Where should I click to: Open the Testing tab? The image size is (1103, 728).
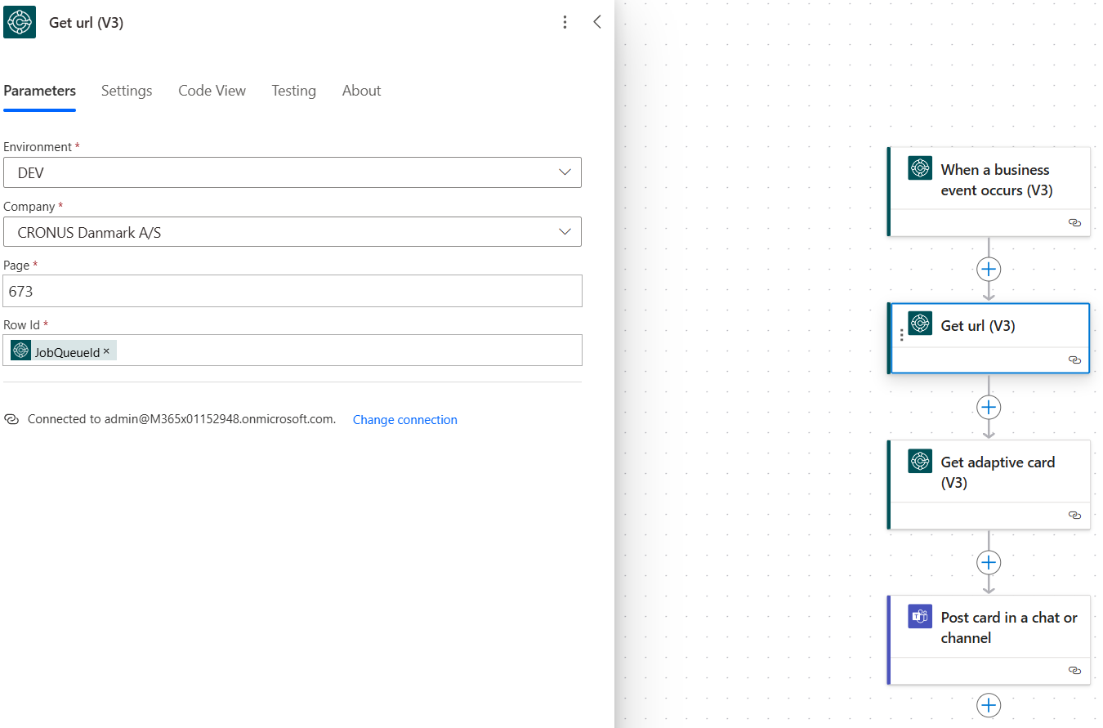294,91
